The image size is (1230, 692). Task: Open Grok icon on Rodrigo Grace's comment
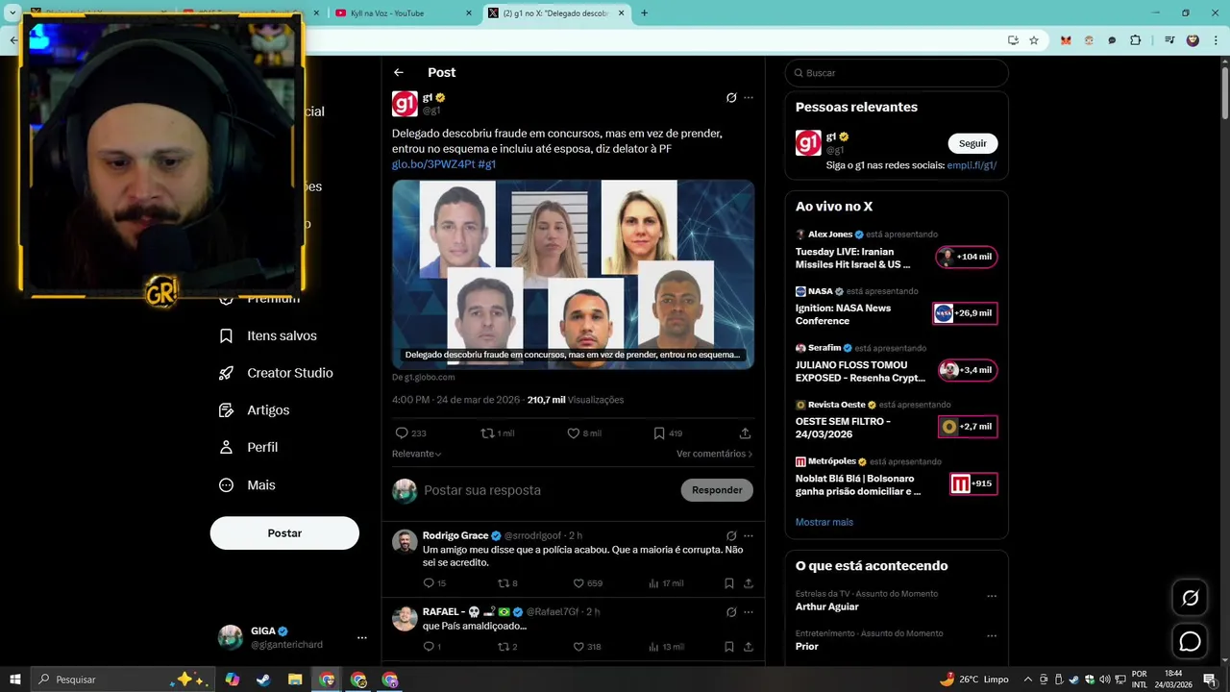click(731, 535)
